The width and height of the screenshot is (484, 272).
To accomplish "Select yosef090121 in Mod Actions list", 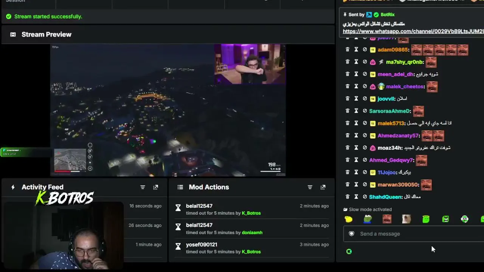I will click(x=202, y=244).
